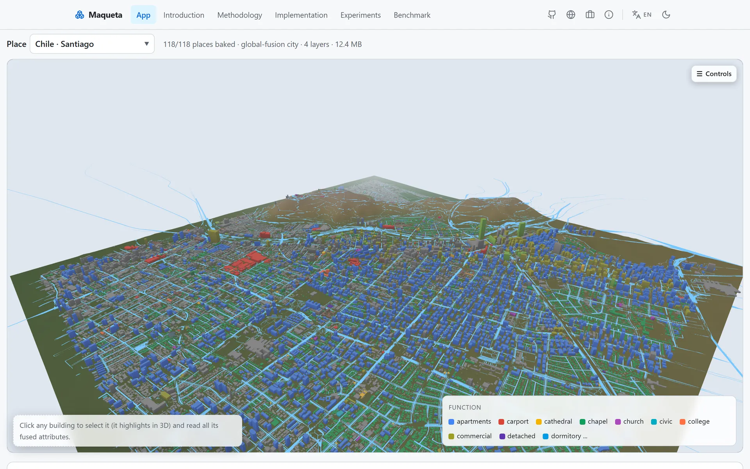
Task: Click the globe website icon
Action: [571, 15]
